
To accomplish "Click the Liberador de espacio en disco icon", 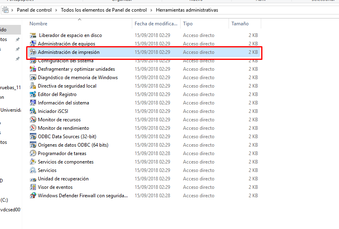I will tap(33, 35).
